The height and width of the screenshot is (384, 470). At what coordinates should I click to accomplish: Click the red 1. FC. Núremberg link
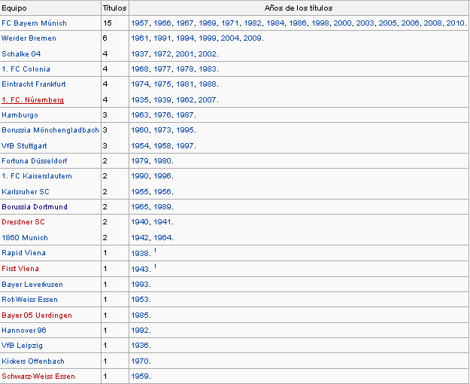32,99
